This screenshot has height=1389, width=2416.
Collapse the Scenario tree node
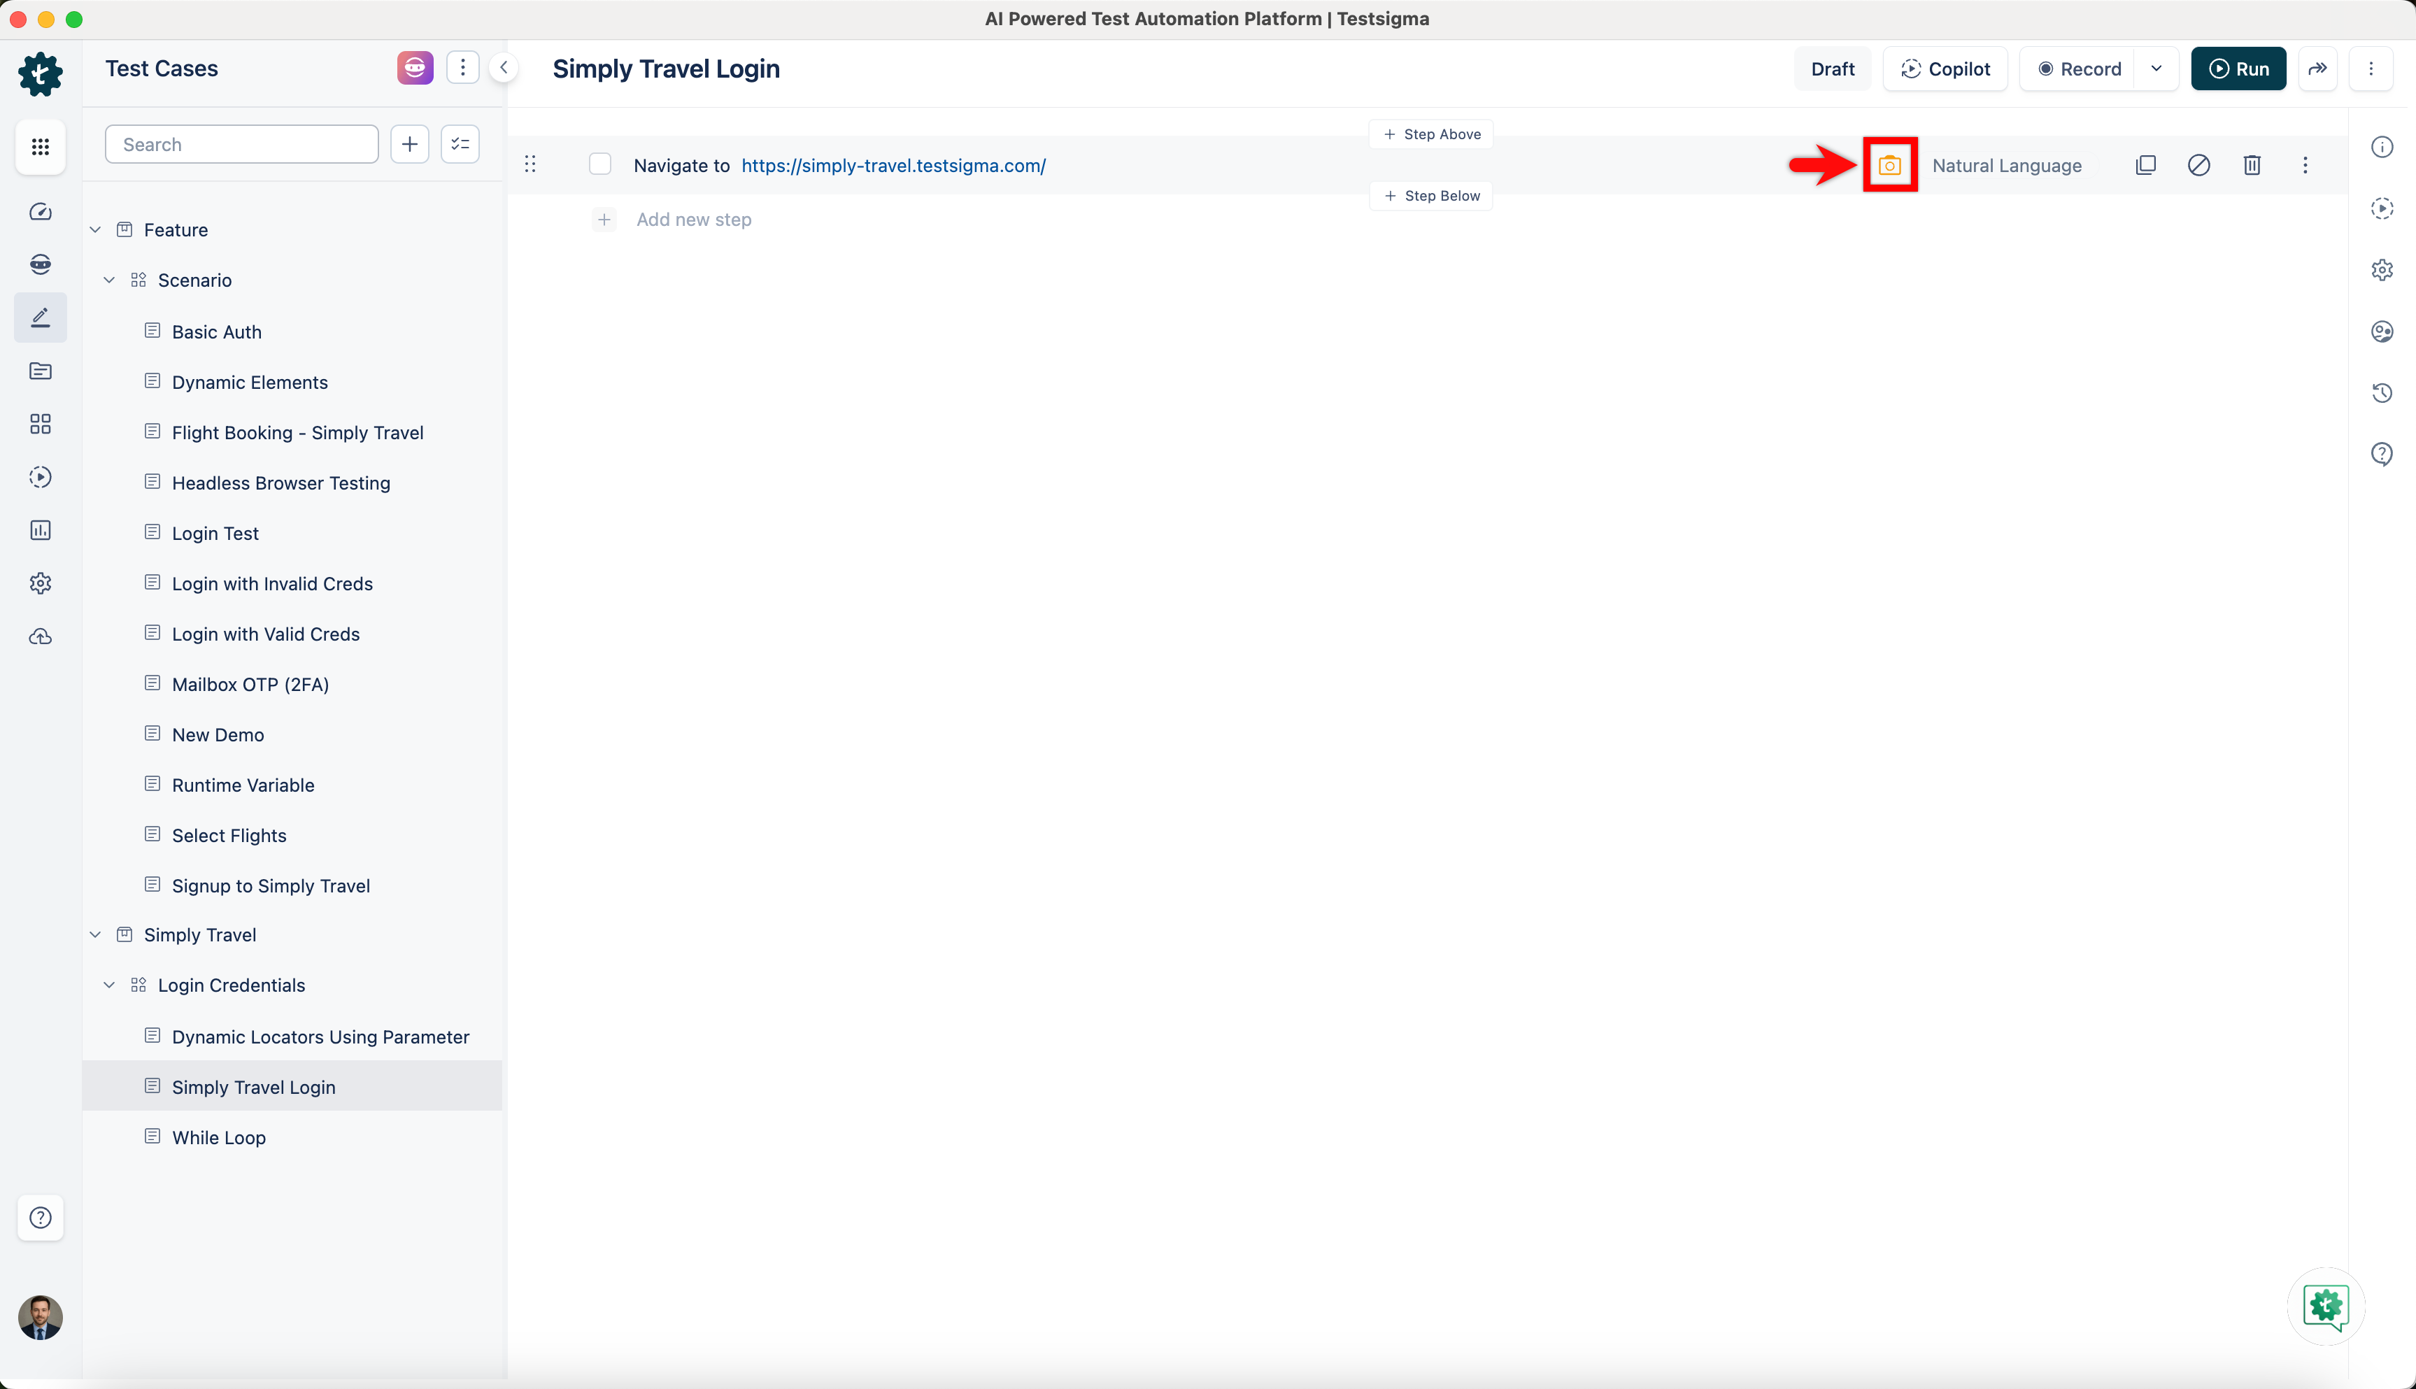click(x=108, y=280)
